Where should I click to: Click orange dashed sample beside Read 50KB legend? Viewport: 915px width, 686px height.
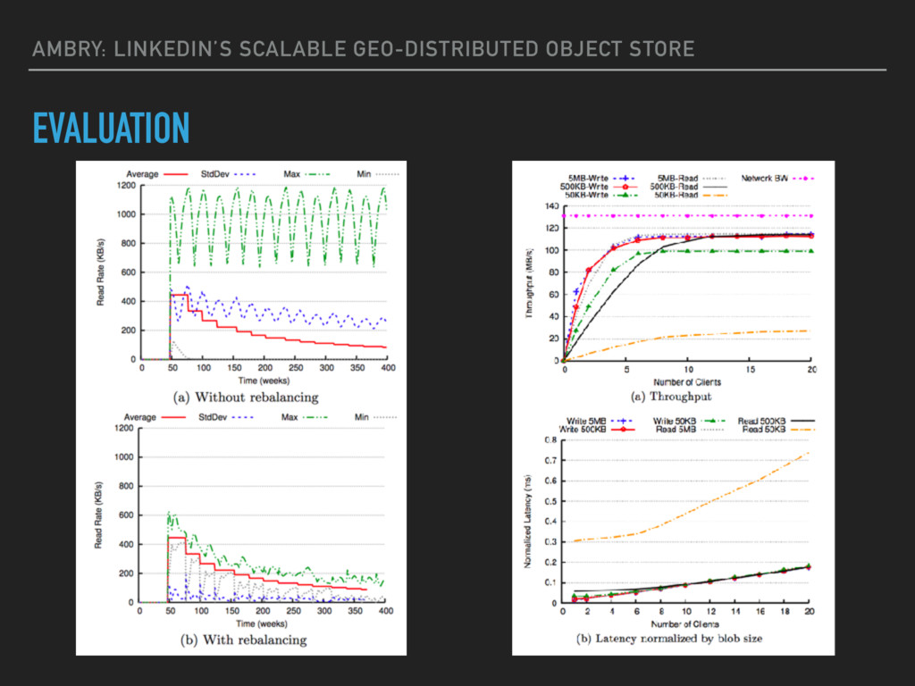pos(802,430)
